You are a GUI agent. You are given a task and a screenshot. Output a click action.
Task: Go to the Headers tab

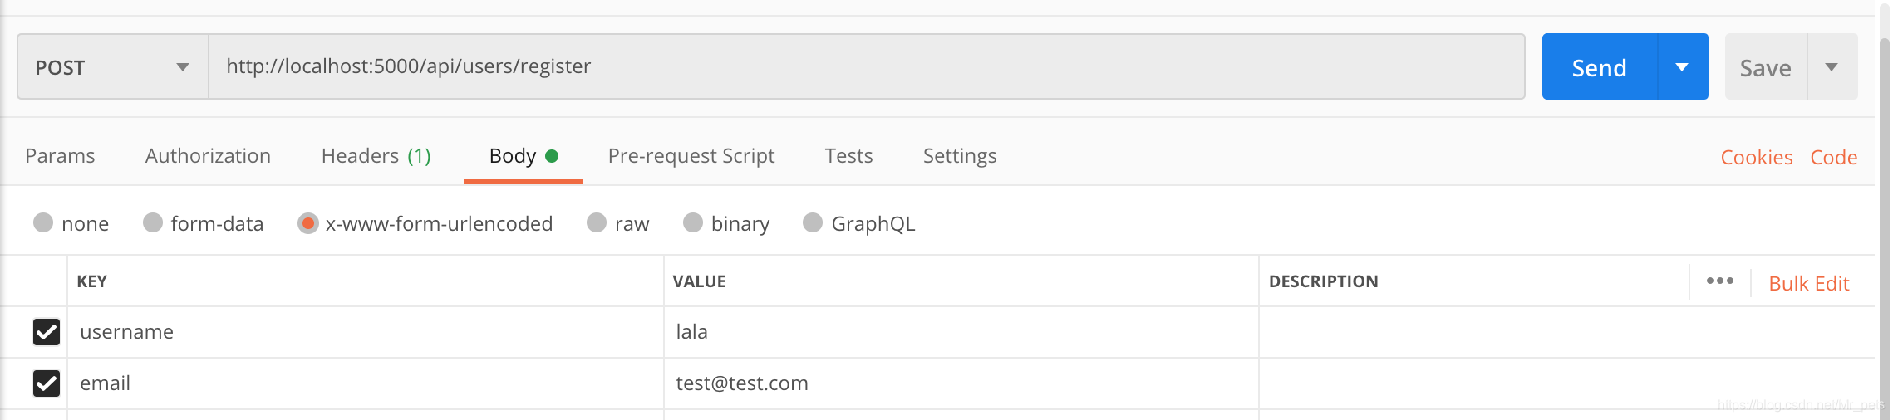[376, 156]
